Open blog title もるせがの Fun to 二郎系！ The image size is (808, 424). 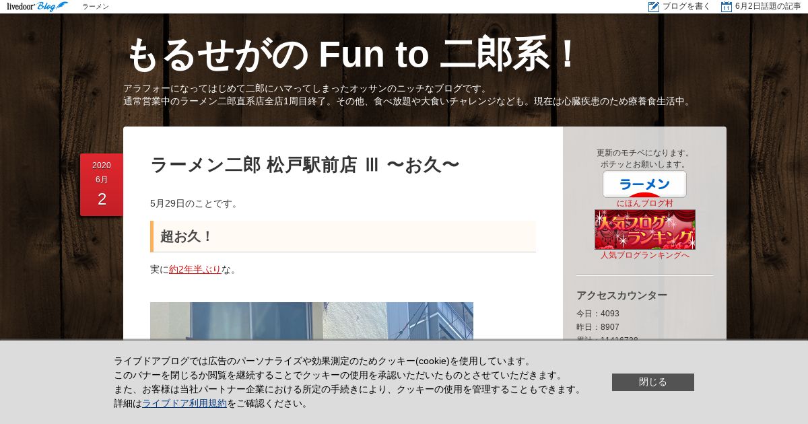point(352,54)
